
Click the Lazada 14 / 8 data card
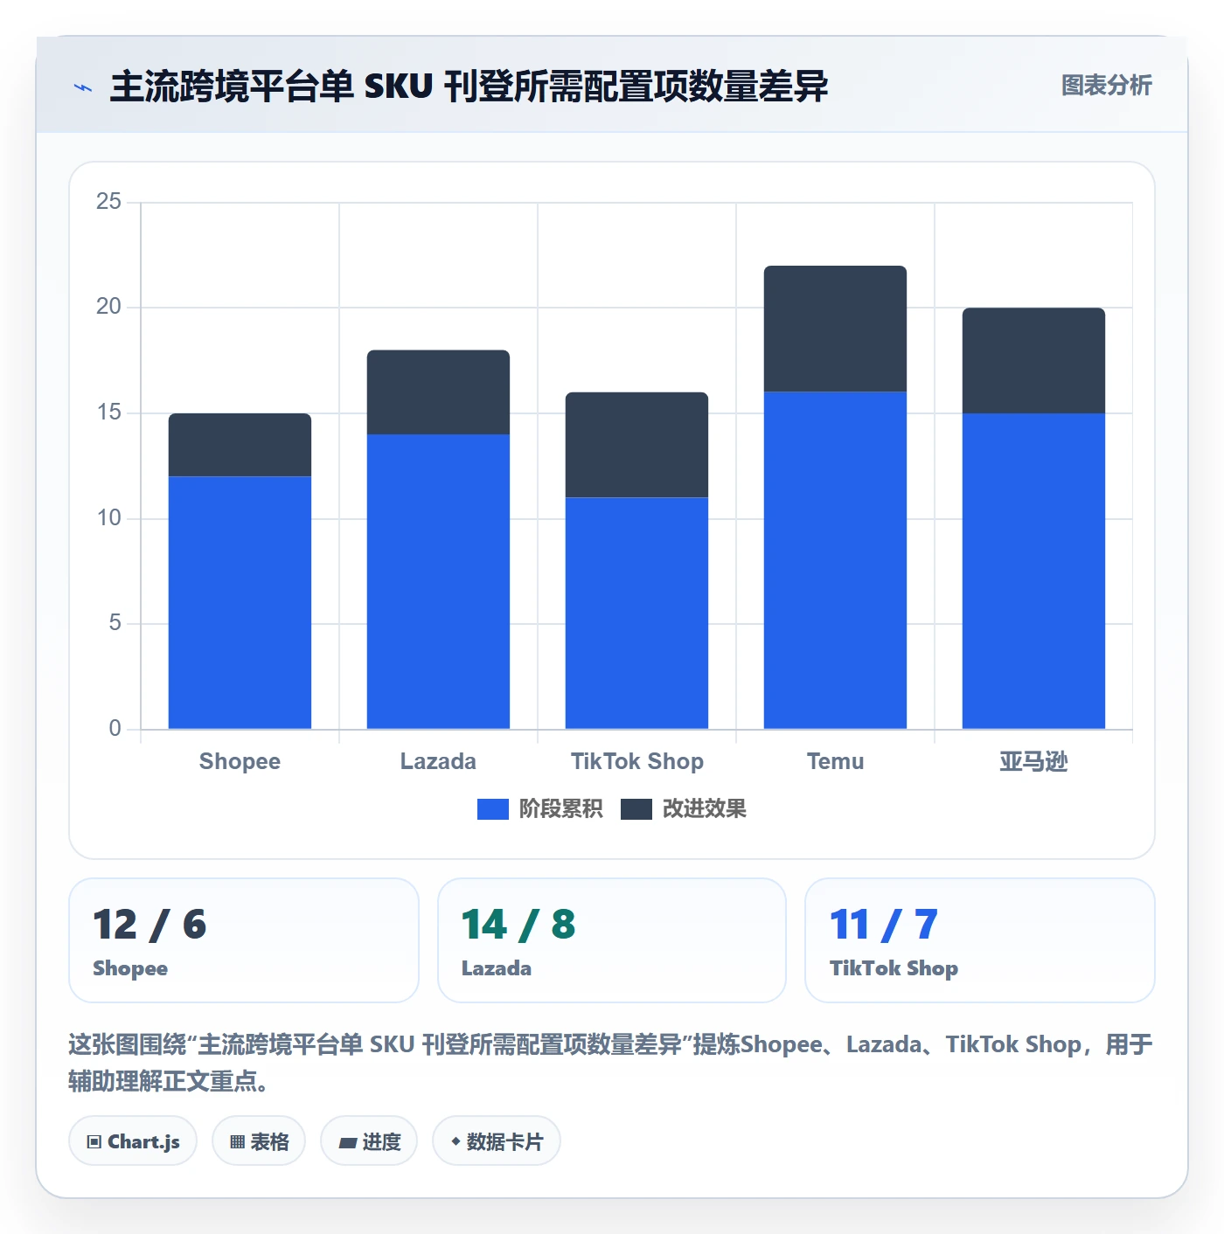(x=612, y=940)
